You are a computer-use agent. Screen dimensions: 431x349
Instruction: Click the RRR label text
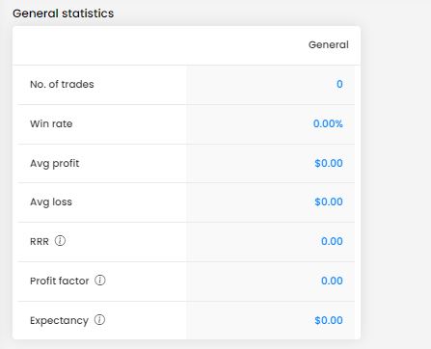pos(40,241)
